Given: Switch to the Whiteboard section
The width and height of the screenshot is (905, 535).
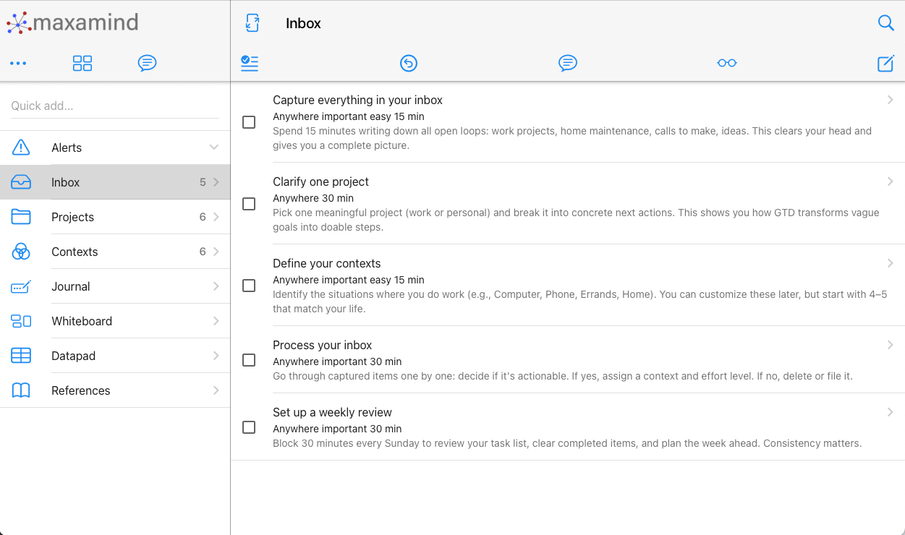Looking at the screenshot, I should (82, 321).
